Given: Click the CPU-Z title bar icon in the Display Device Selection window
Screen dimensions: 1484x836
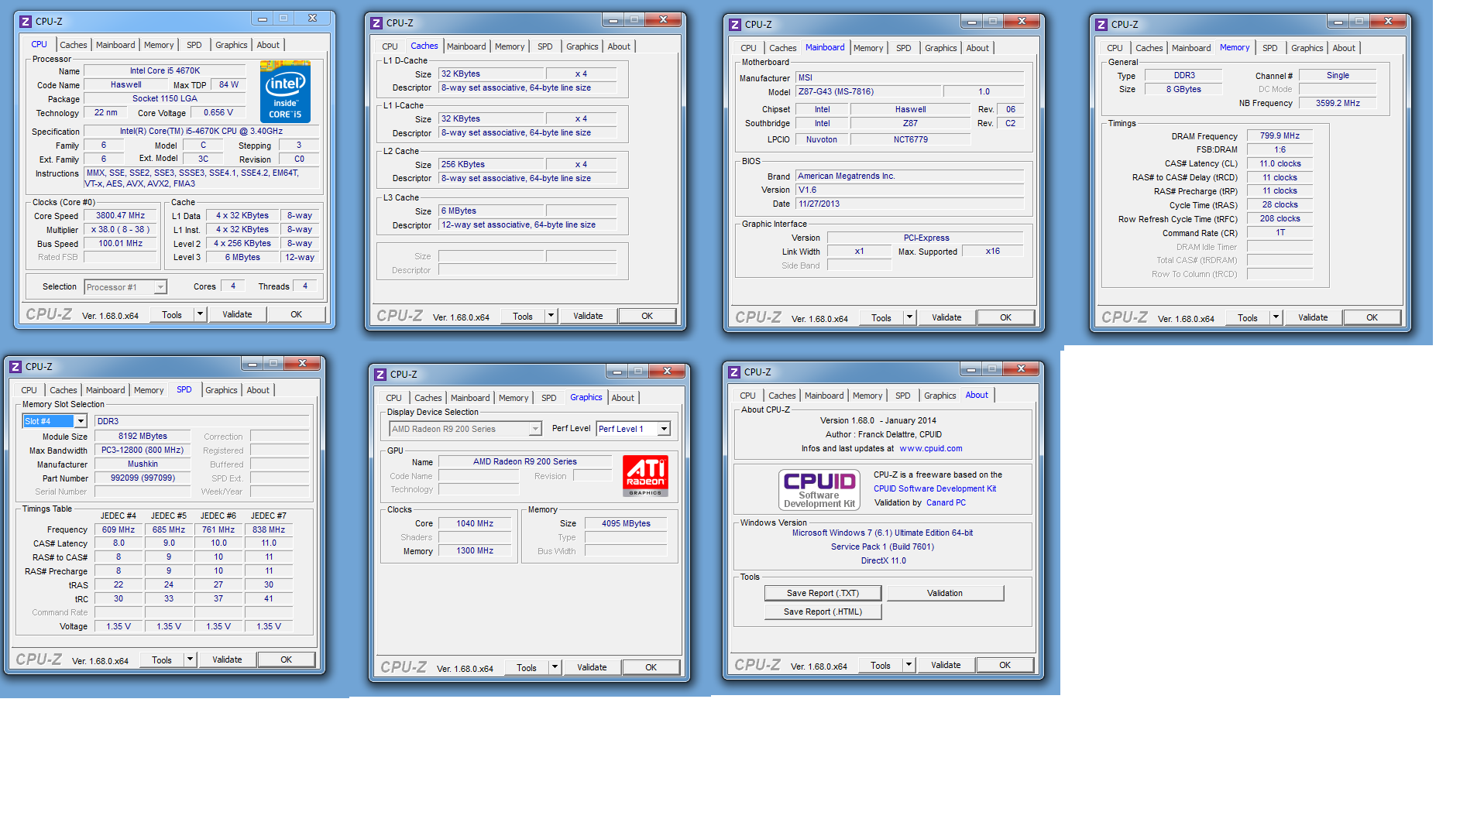Looking at the screenshot, I should [x=380, y=375].
